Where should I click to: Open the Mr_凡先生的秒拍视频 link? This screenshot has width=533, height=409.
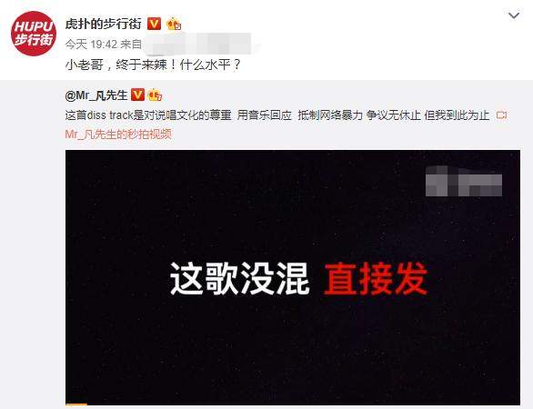[118, 135]
